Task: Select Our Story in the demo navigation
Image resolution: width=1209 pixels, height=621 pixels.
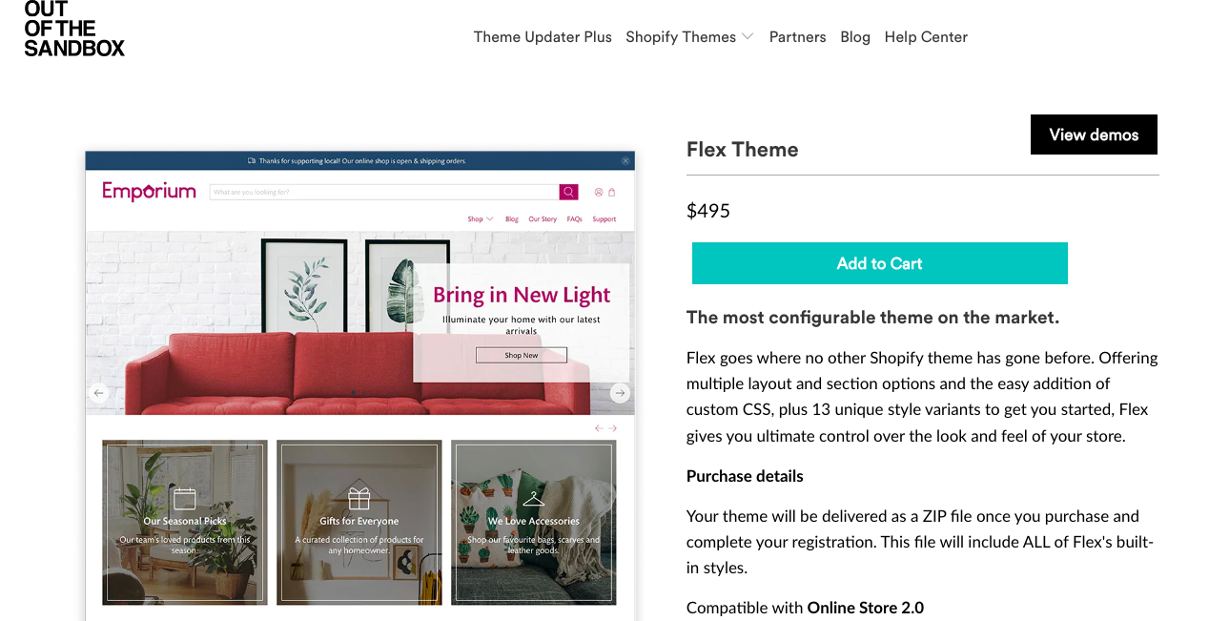Action: 542,218
